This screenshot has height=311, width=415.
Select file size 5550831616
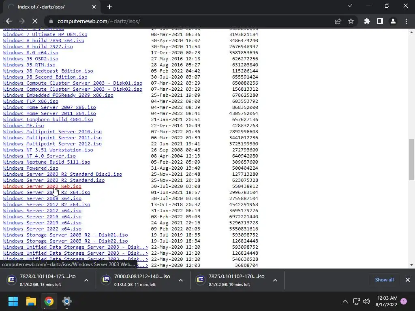pos(244,229)
